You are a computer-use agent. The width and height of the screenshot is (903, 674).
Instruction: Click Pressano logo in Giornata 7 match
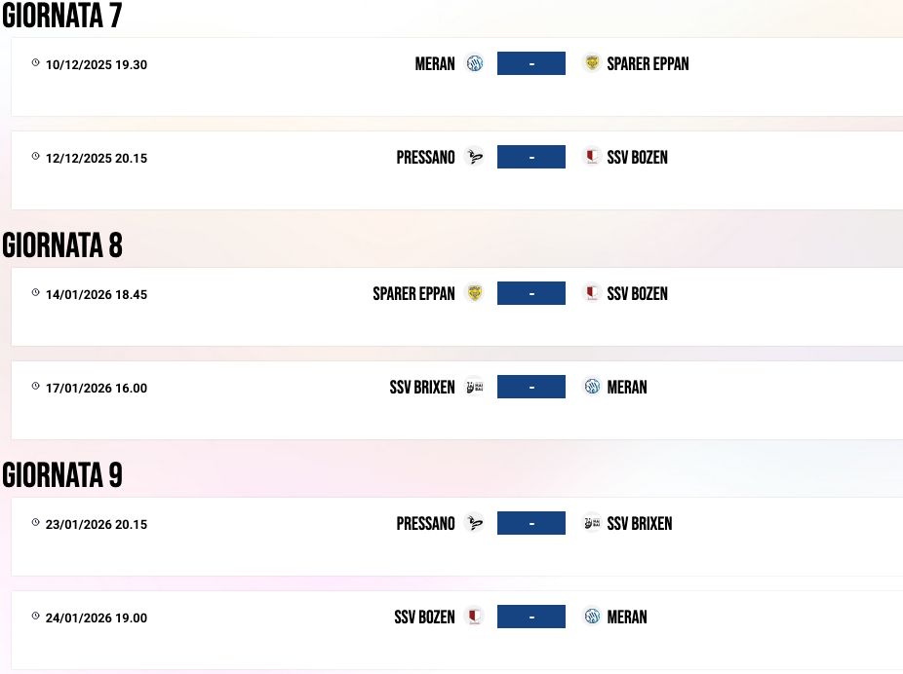(x=475, y=157)
